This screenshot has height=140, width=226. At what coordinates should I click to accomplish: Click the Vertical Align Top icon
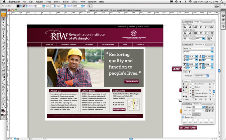coord(201,27)
